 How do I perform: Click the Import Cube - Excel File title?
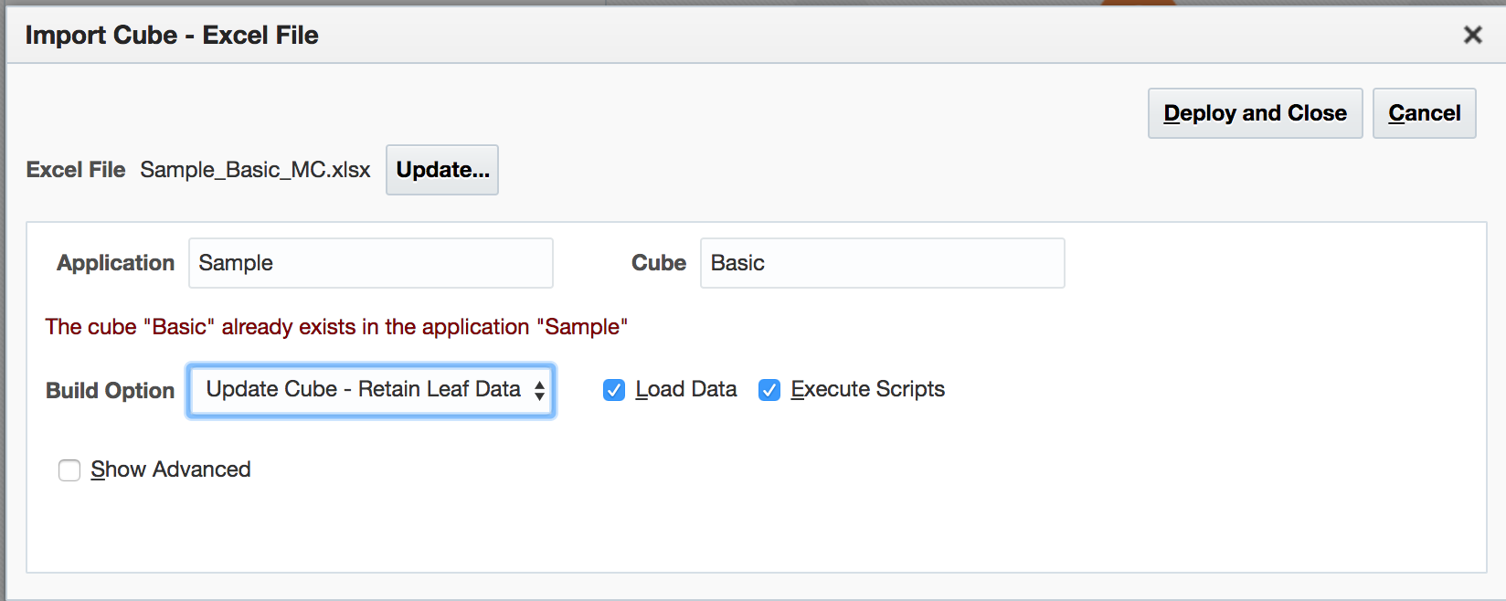(172, 35)
